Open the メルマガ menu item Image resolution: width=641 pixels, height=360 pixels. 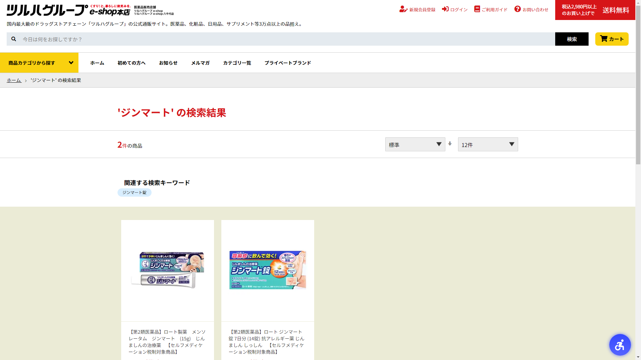coord(200,63)
